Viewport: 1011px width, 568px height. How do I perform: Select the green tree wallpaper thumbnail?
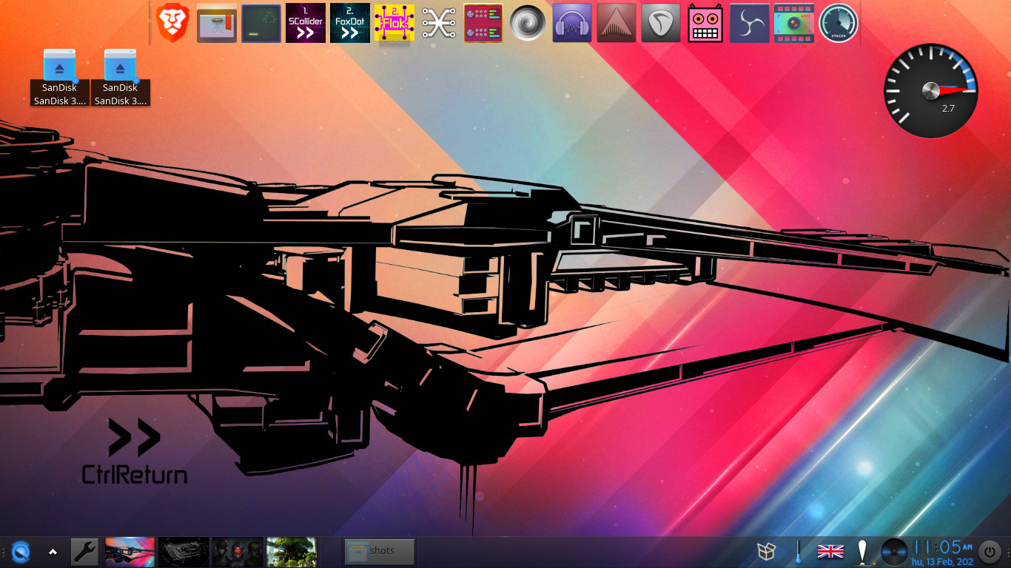(x=292, y=552)
